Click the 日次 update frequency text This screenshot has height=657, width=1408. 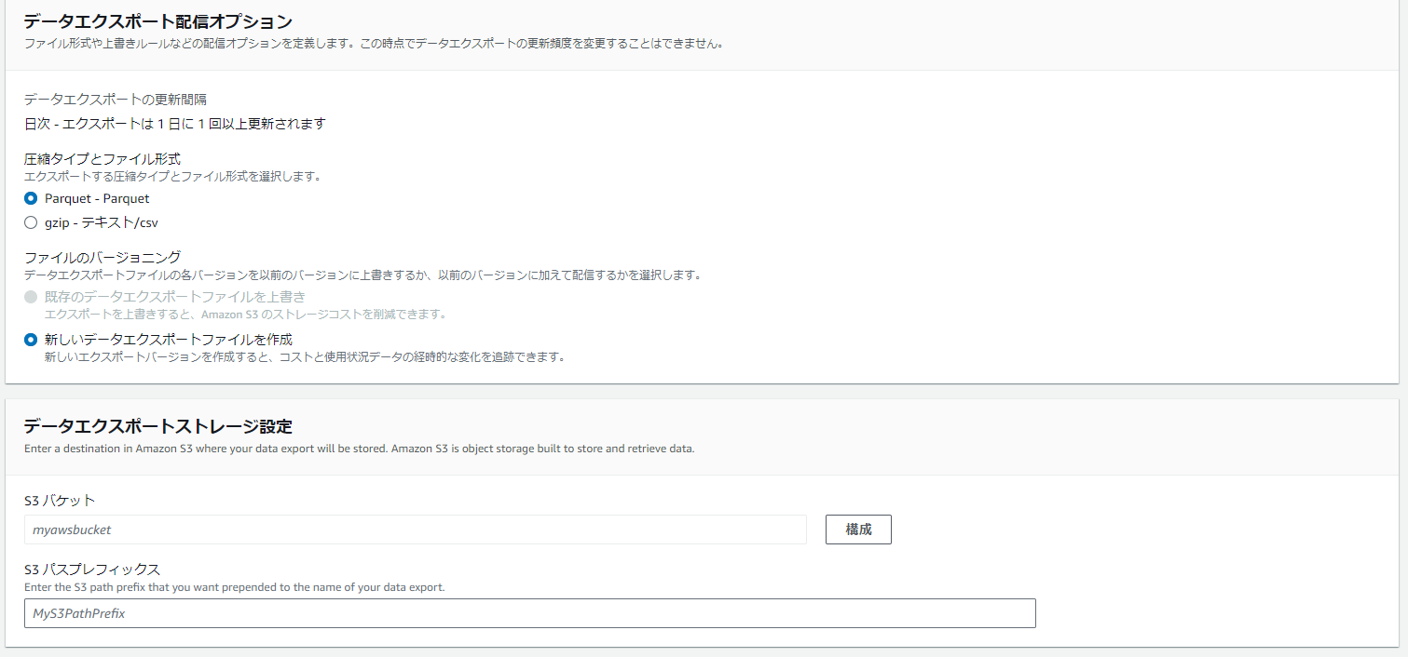[x=175, y=124]
